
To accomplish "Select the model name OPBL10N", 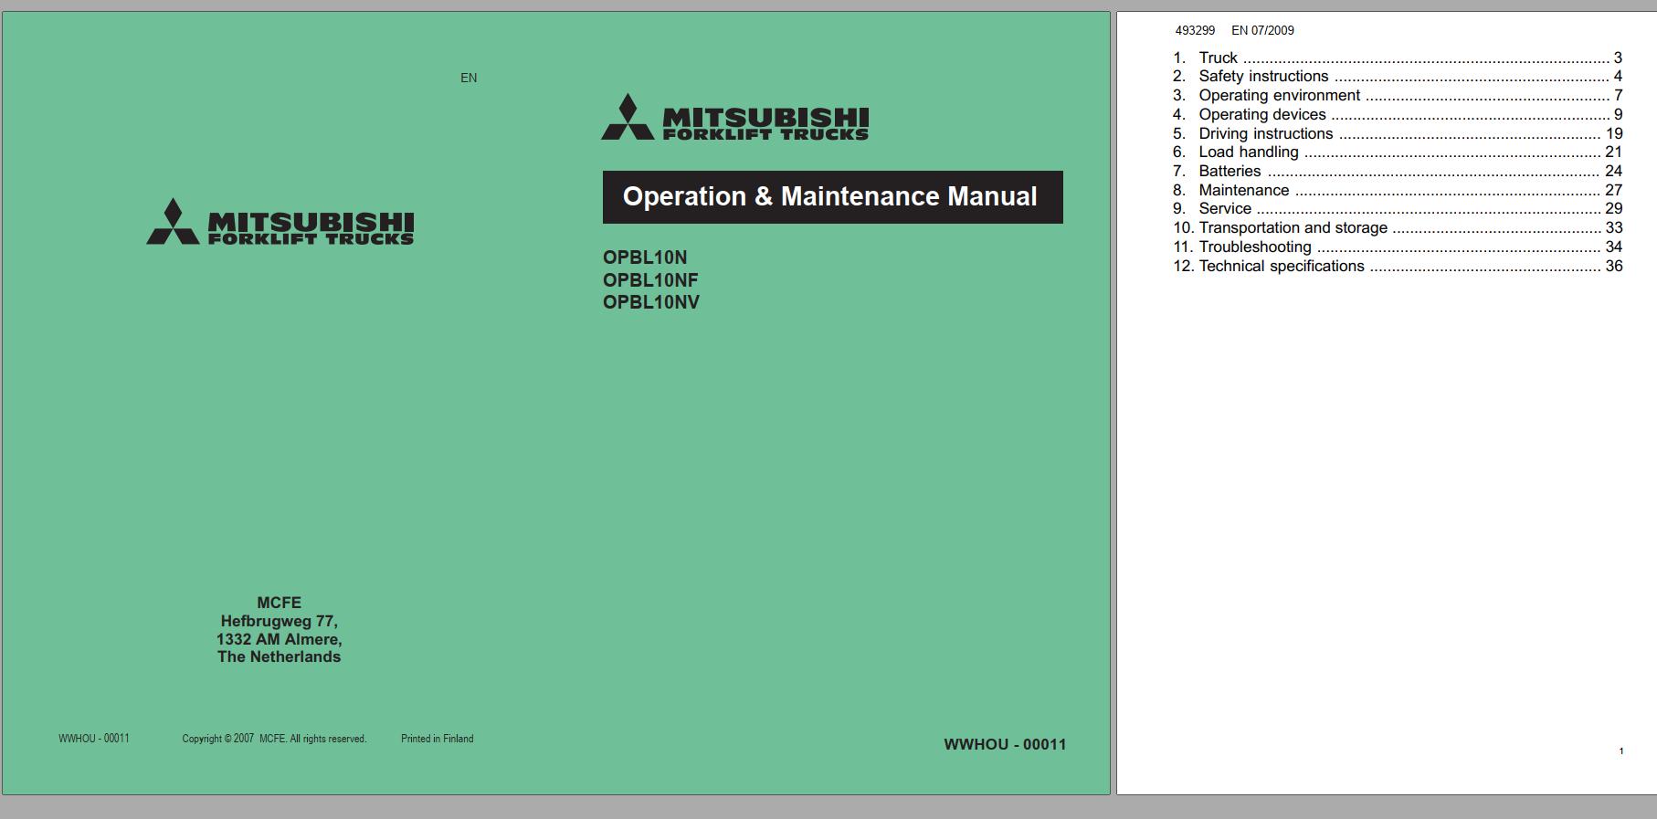I will [x=645, y=257].
